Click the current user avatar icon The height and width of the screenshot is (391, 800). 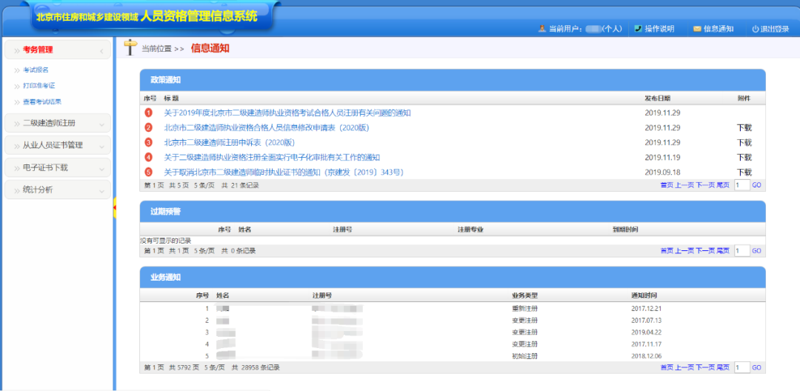pyautogui.click(x=541, y=29)
